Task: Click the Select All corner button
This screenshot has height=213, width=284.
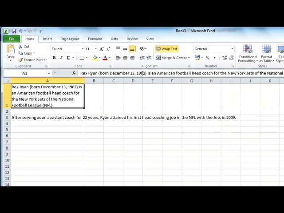Action: 7,81
